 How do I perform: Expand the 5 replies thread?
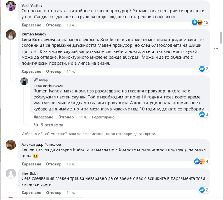49,125
